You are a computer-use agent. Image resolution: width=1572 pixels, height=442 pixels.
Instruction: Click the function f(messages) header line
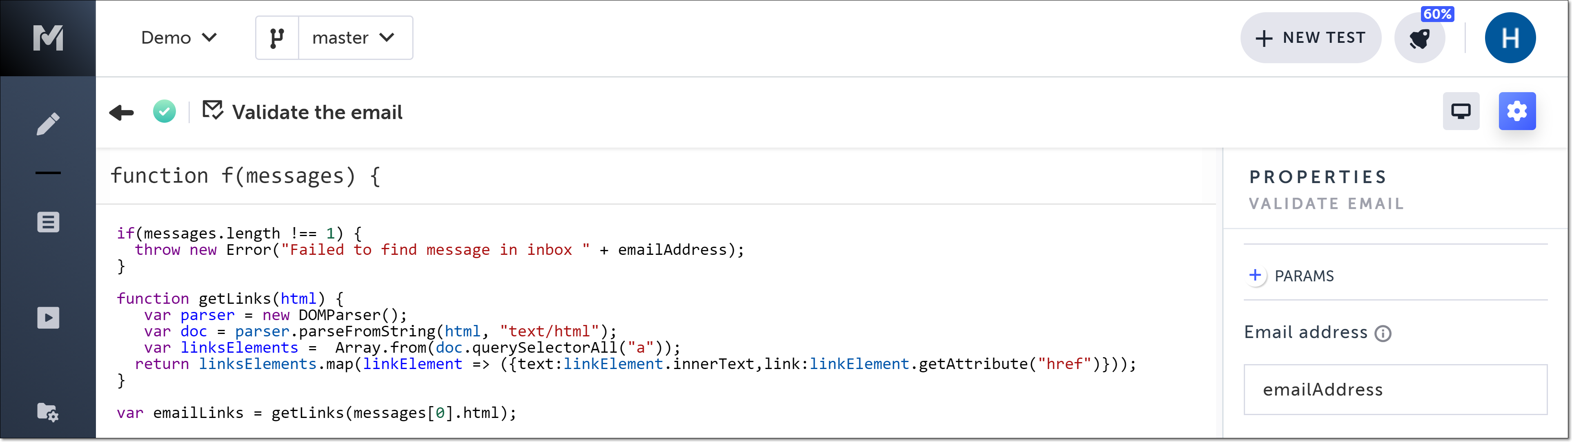pyautogui.click(x=245, y=176)
